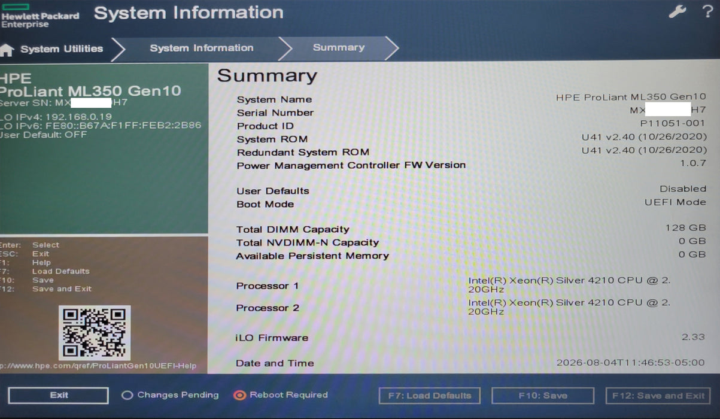Select the System Name row label
This screenshot has height=419, width=720.
[274, 99]
